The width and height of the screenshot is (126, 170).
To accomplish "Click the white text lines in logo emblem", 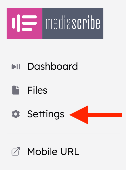I will click(x=29, y=23).
